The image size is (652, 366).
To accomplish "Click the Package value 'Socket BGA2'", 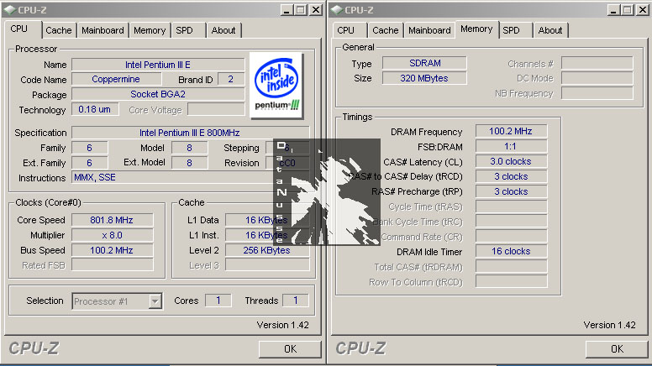I will pyautogui.click(x=158, y=94).
